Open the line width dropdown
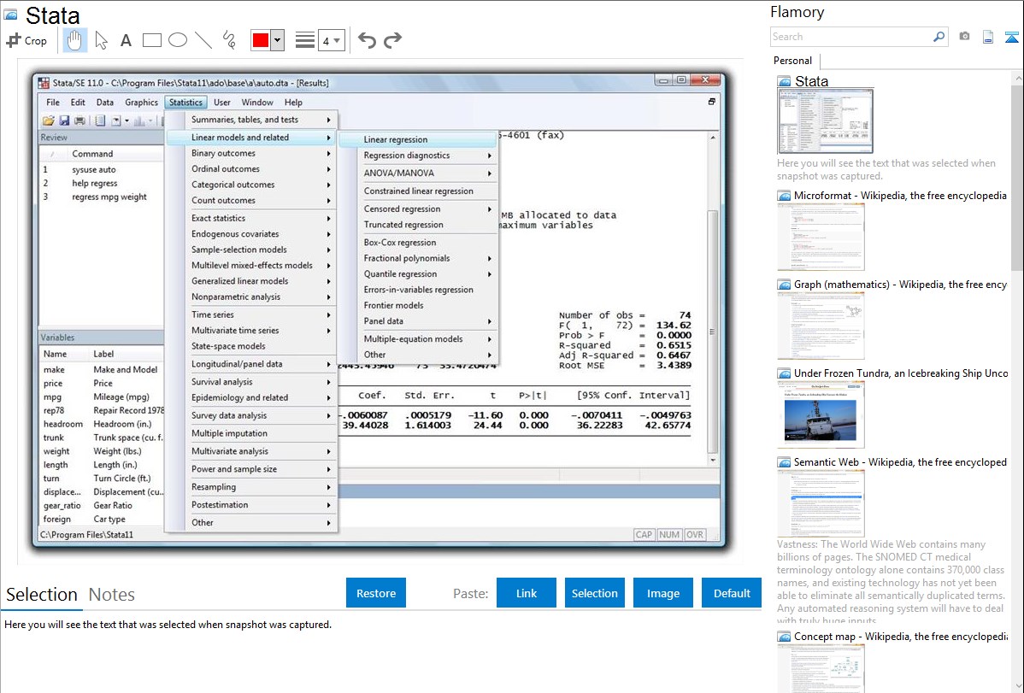Viewport: 1024px width, 693px height. click(331, 40)
